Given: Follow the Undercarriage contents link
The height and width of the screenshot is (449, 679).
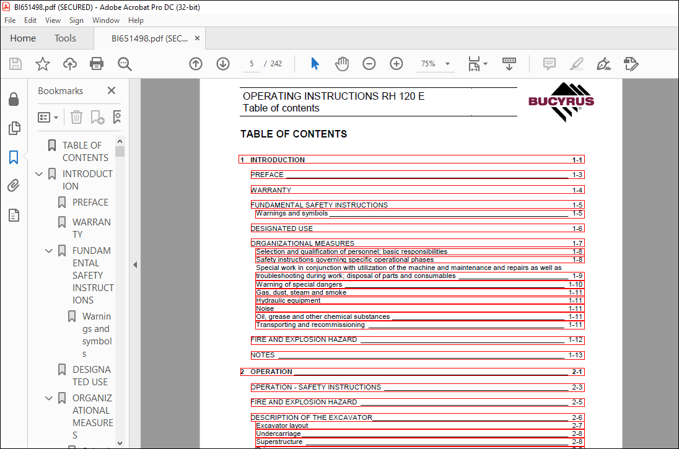Looking at the screenshot, I should (420, 434).
